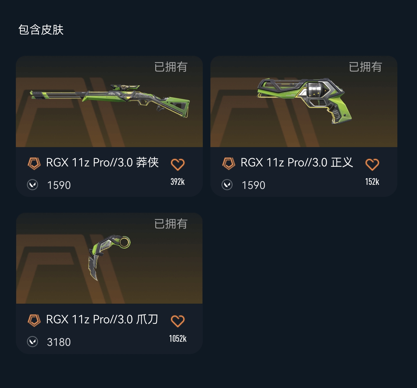The image size is (417, 388).
Task: Click the 已拥有 label on the rifle card
Action: click(x=171, y=67)
